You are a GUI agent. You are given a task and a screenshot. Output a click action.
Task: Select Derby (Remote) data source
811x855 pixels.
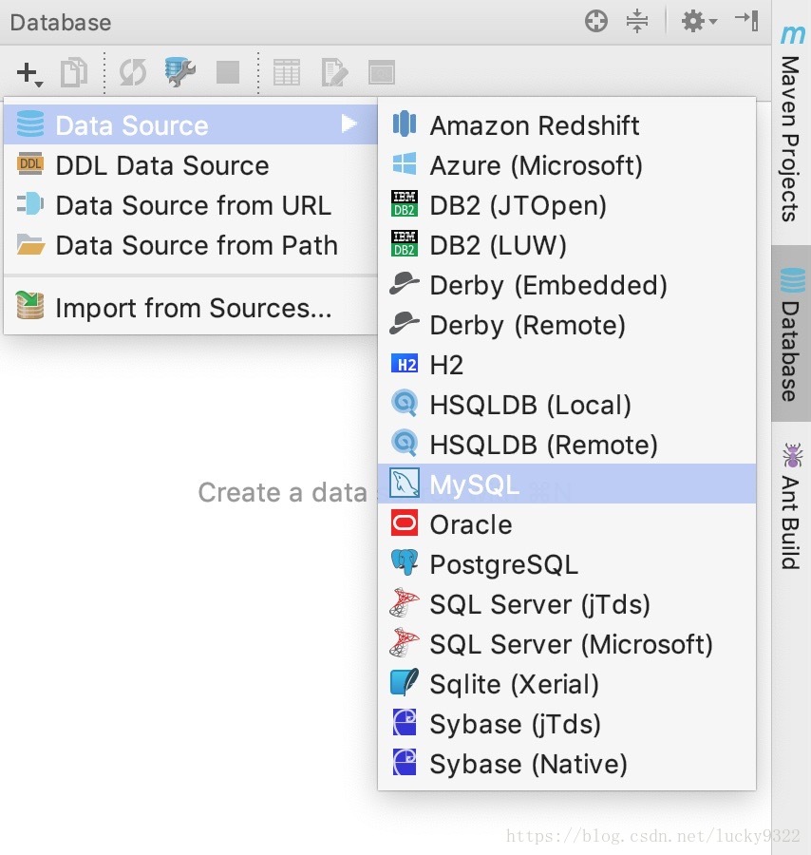point(567,325)
